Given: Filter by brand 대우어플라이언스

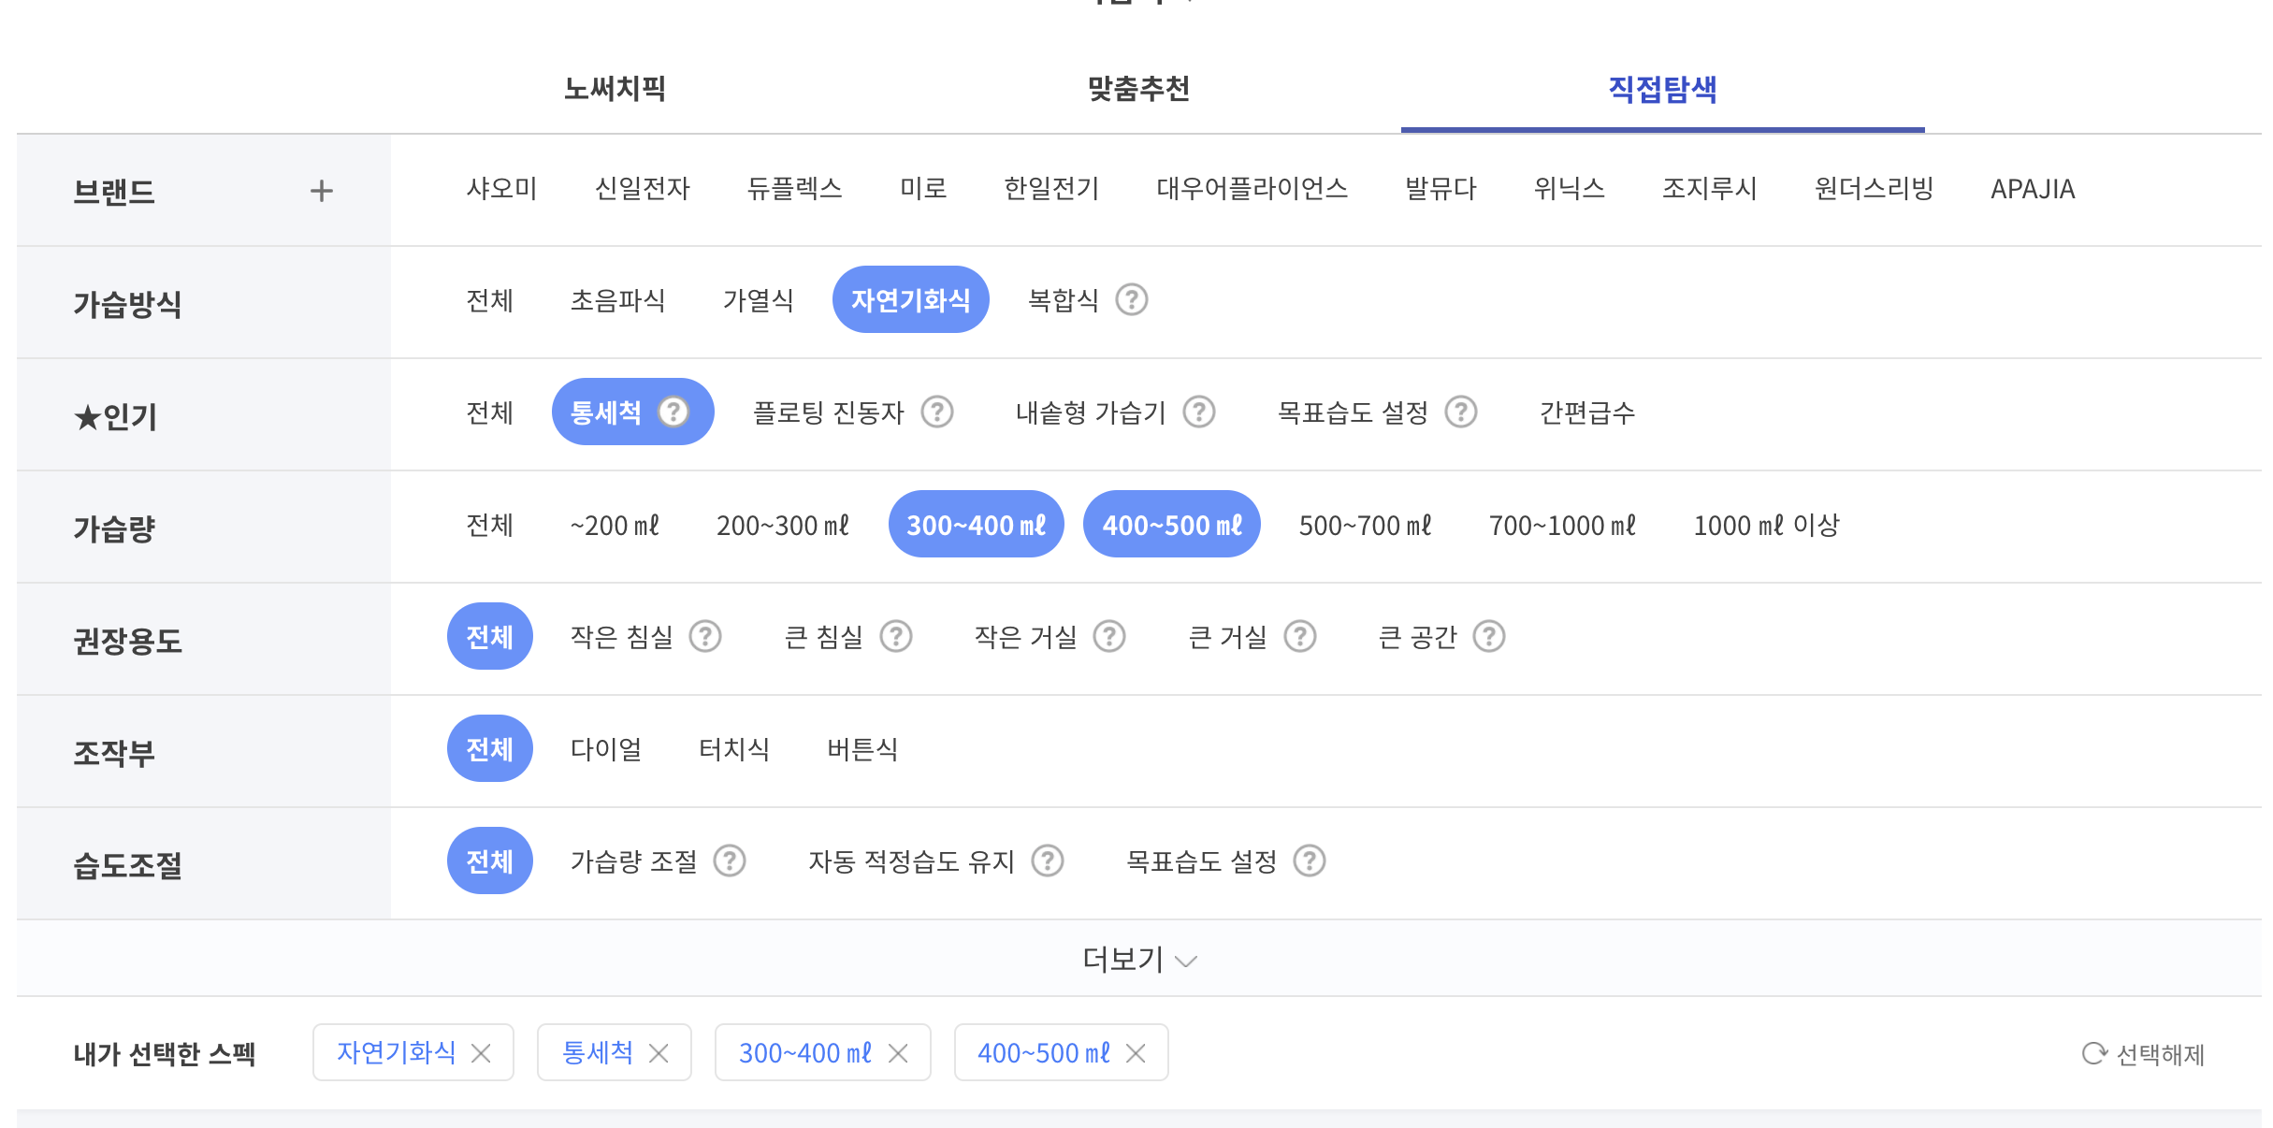Looking at the screenshot, I should click(1252, 188).
